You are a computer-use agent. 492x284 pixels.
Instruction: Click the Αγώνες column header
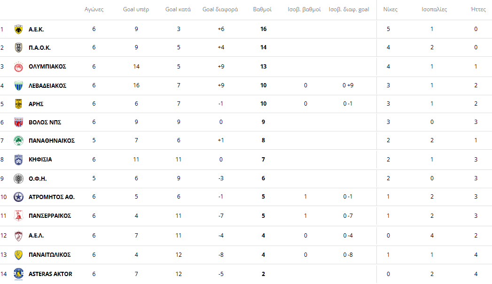coord(94,9)
